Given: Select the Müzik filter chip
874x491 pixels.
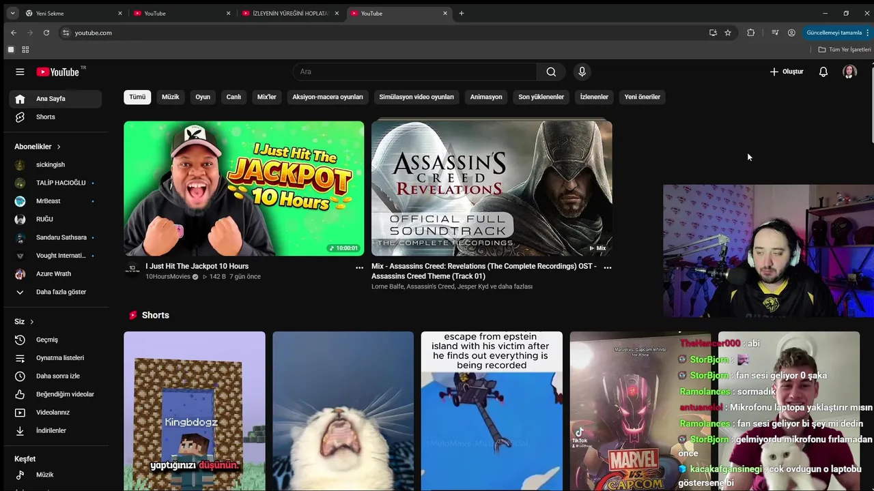Looking at the screenshot, I should coord(171,97).
